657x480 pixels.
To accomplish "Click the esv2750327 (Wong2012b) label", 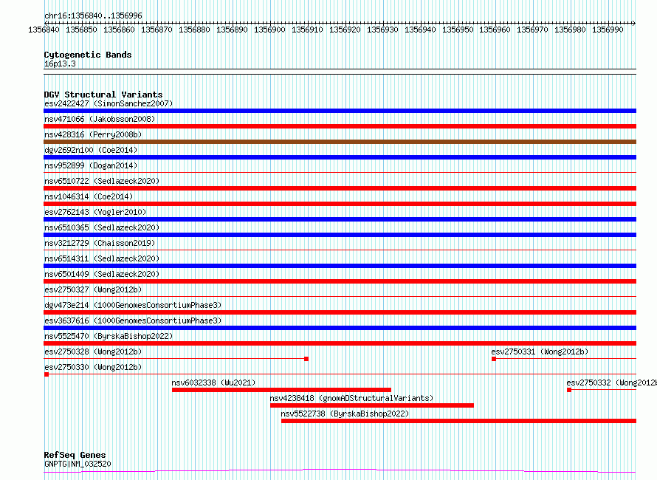I will pyautogui.click(x=93, y=289).
